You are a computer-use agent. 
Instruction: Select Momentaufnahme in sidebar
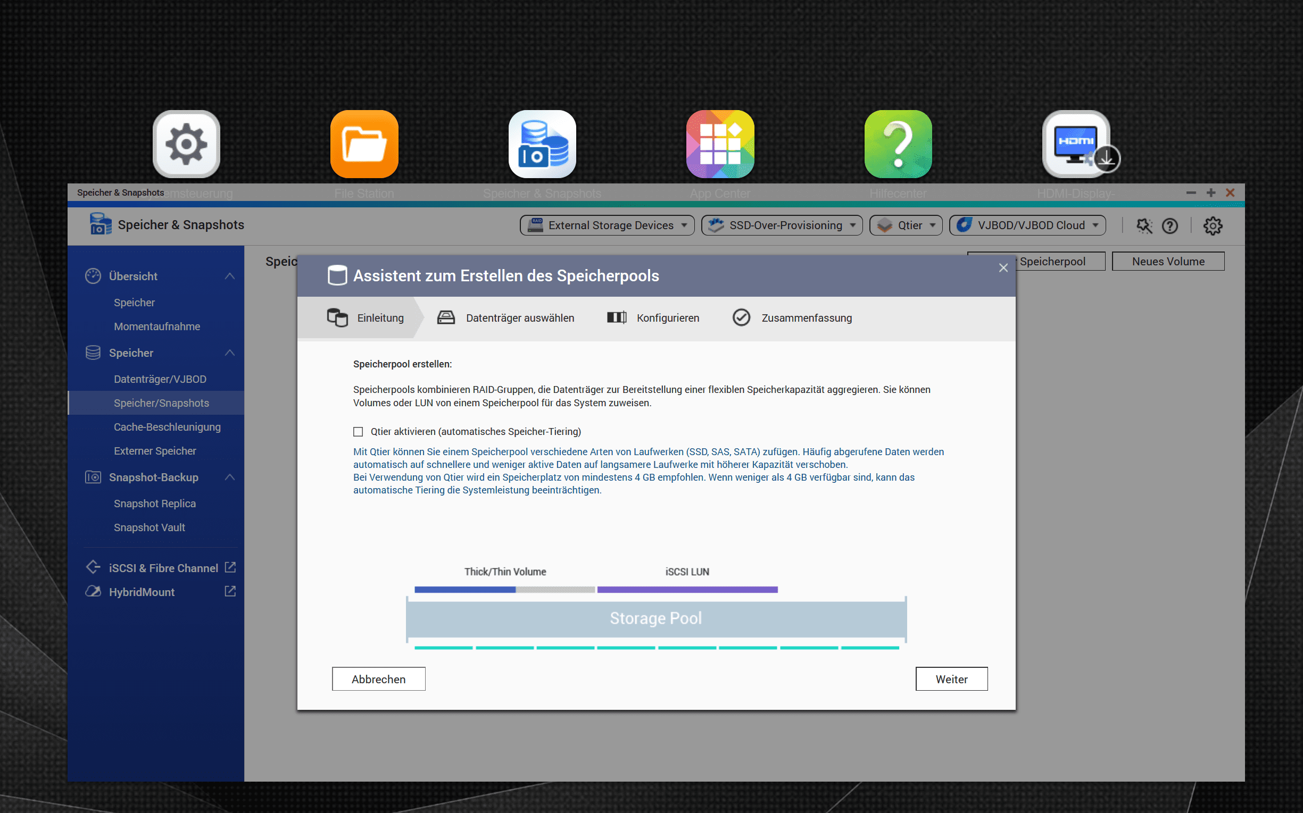pyautogui.click(x=157, y=326)
